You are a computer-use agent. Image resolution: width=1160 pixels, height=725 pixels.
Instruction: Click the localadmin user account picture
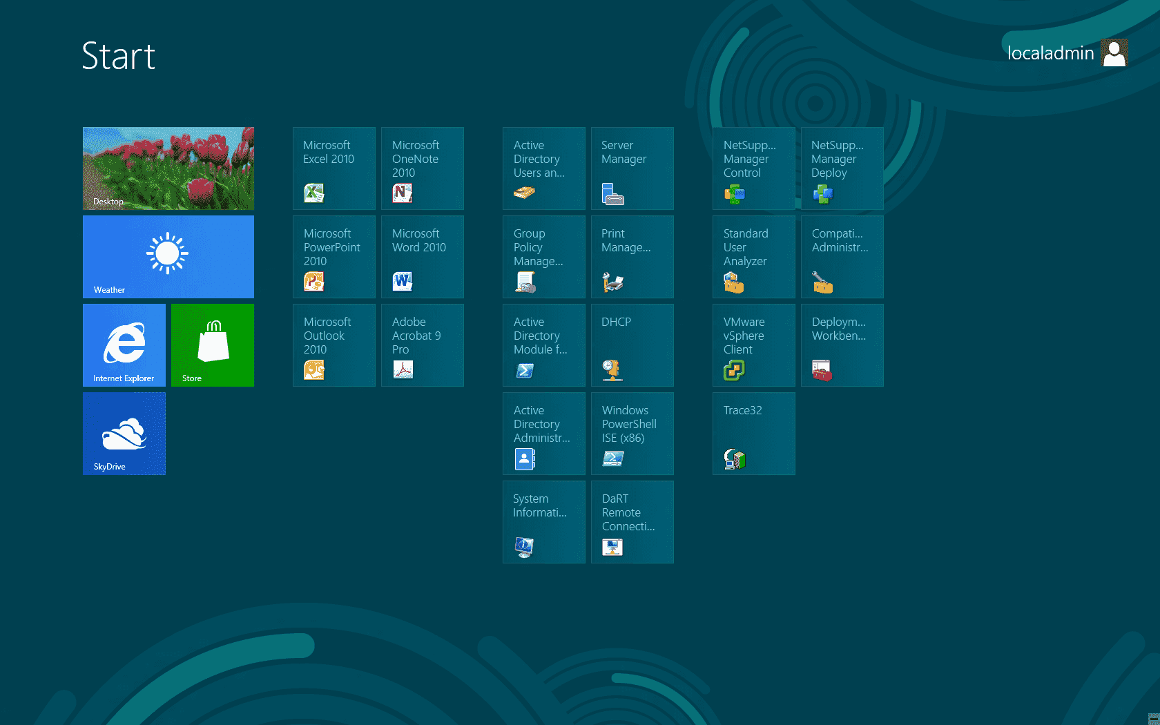point(1114,52)
